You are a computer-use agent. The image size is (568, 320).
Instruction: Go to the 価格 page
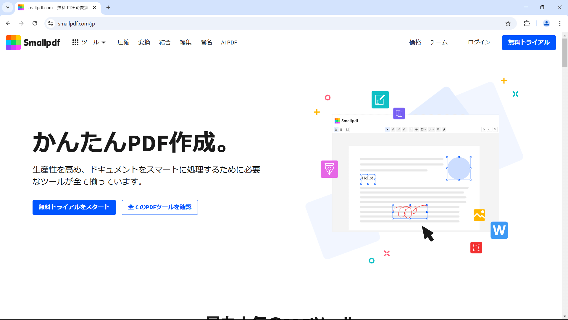[x=415, y=42]
